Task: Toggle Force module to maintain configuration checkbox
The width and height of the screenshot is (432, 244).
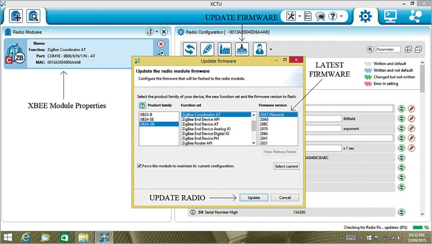Action: (139, 166)
